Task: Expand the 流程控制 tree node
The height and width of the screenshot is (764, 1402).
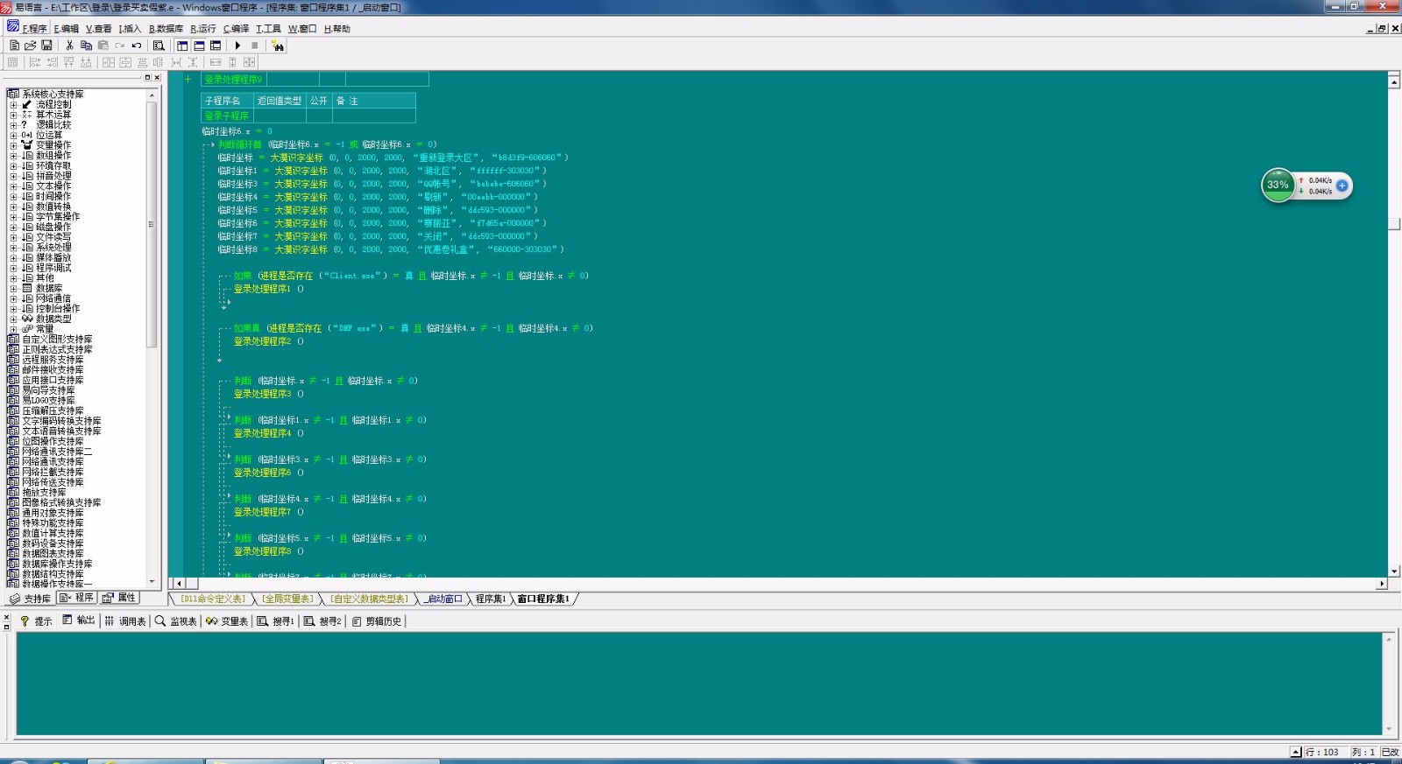Action: coord(13,104)
